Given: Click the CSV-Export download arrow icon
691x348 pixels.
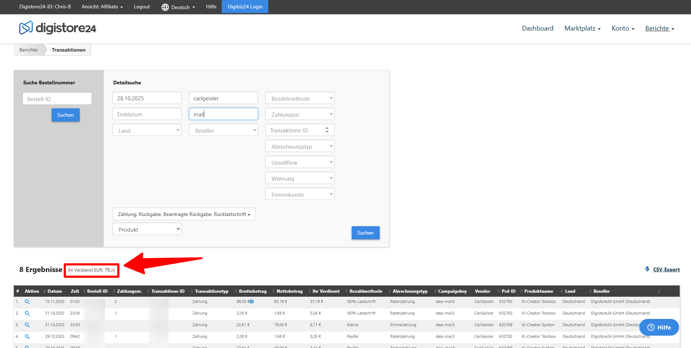Looking at the screenshot, I should [x=647, y=269].
